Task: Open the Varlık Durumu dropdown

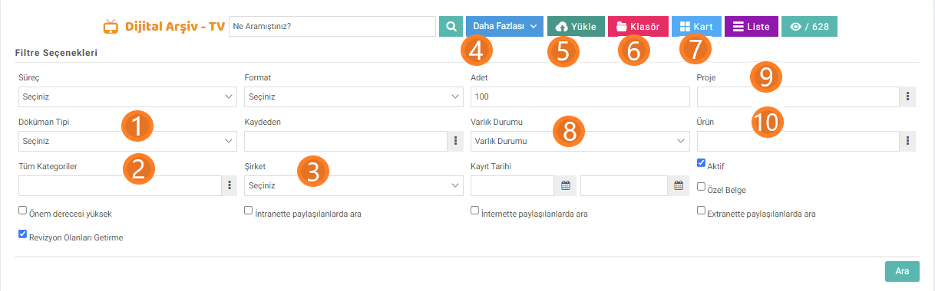Action: point(580,141)
